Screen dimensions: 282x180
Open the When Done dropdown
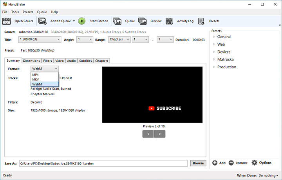[269, 176]
